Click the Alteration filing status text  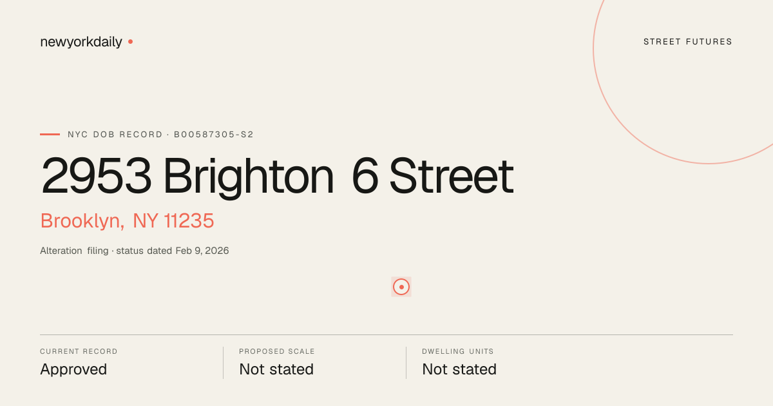pos(74,251)
